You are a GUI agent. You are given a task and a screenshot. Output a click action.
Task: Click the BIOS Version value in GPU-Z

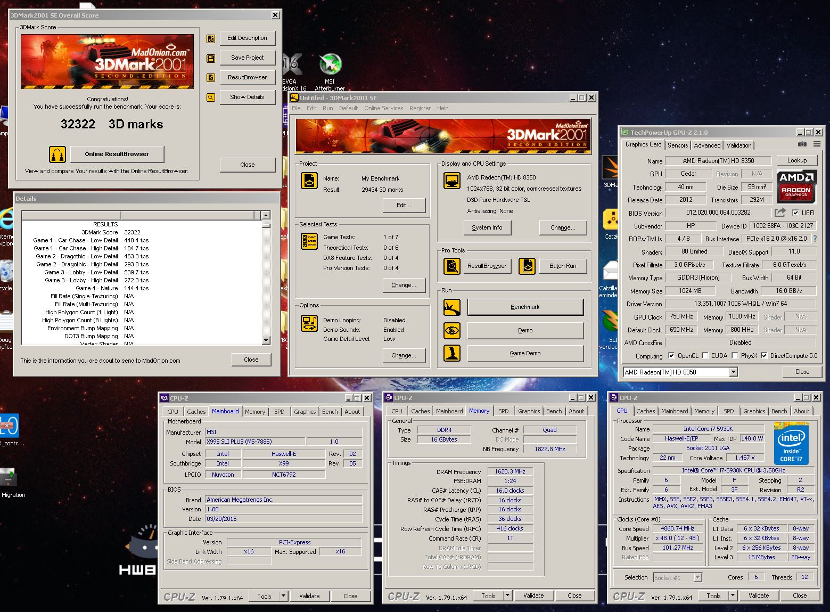point(718,213)
